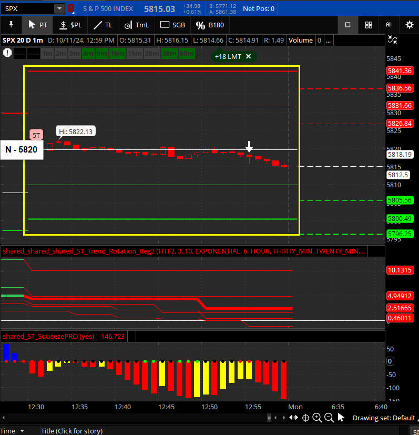Click the Volume label in chart header
Image resolution: width=419 pixels, height=435 pixels.
301,40
